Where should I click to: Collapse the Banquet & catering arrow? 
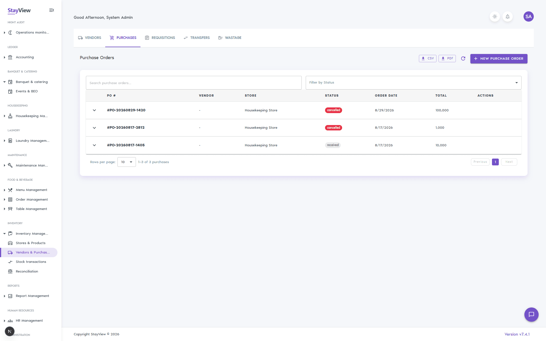(5, 82)
